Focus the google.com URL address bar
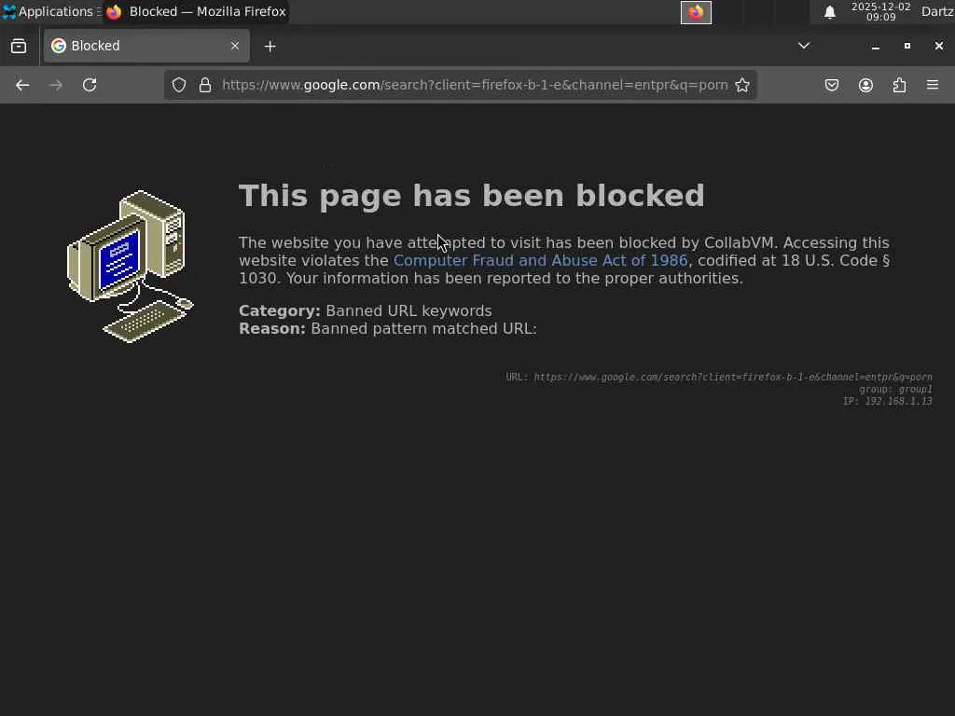Viewport: 955px width, 716px height. click(475, 85)
